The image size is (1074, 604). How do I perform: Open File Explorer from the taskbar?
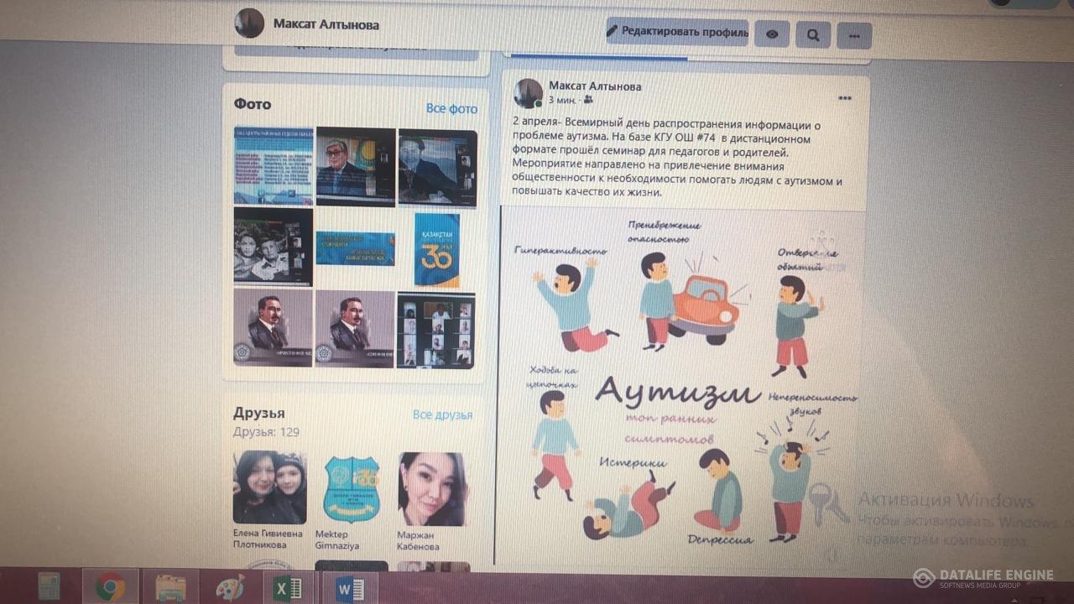(170, 588)
